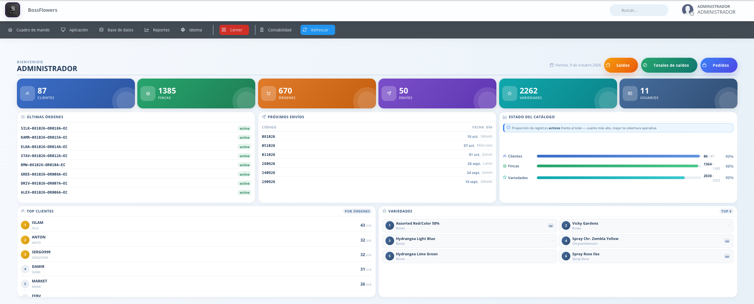Screen dimensions: 754x304
Task: Open order BMW-081026-OR010A-EC
Action: coord(43,165)
